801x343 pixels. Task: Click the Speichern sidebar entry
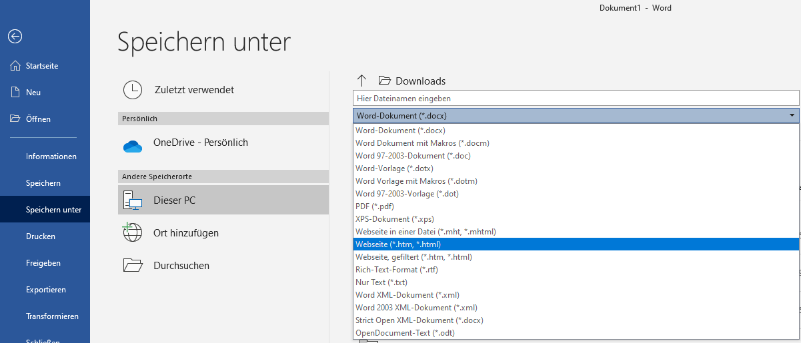pyautogui.click(x=43, y=183)
